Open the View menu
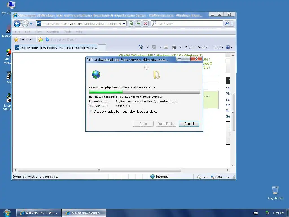 point(38,32)
